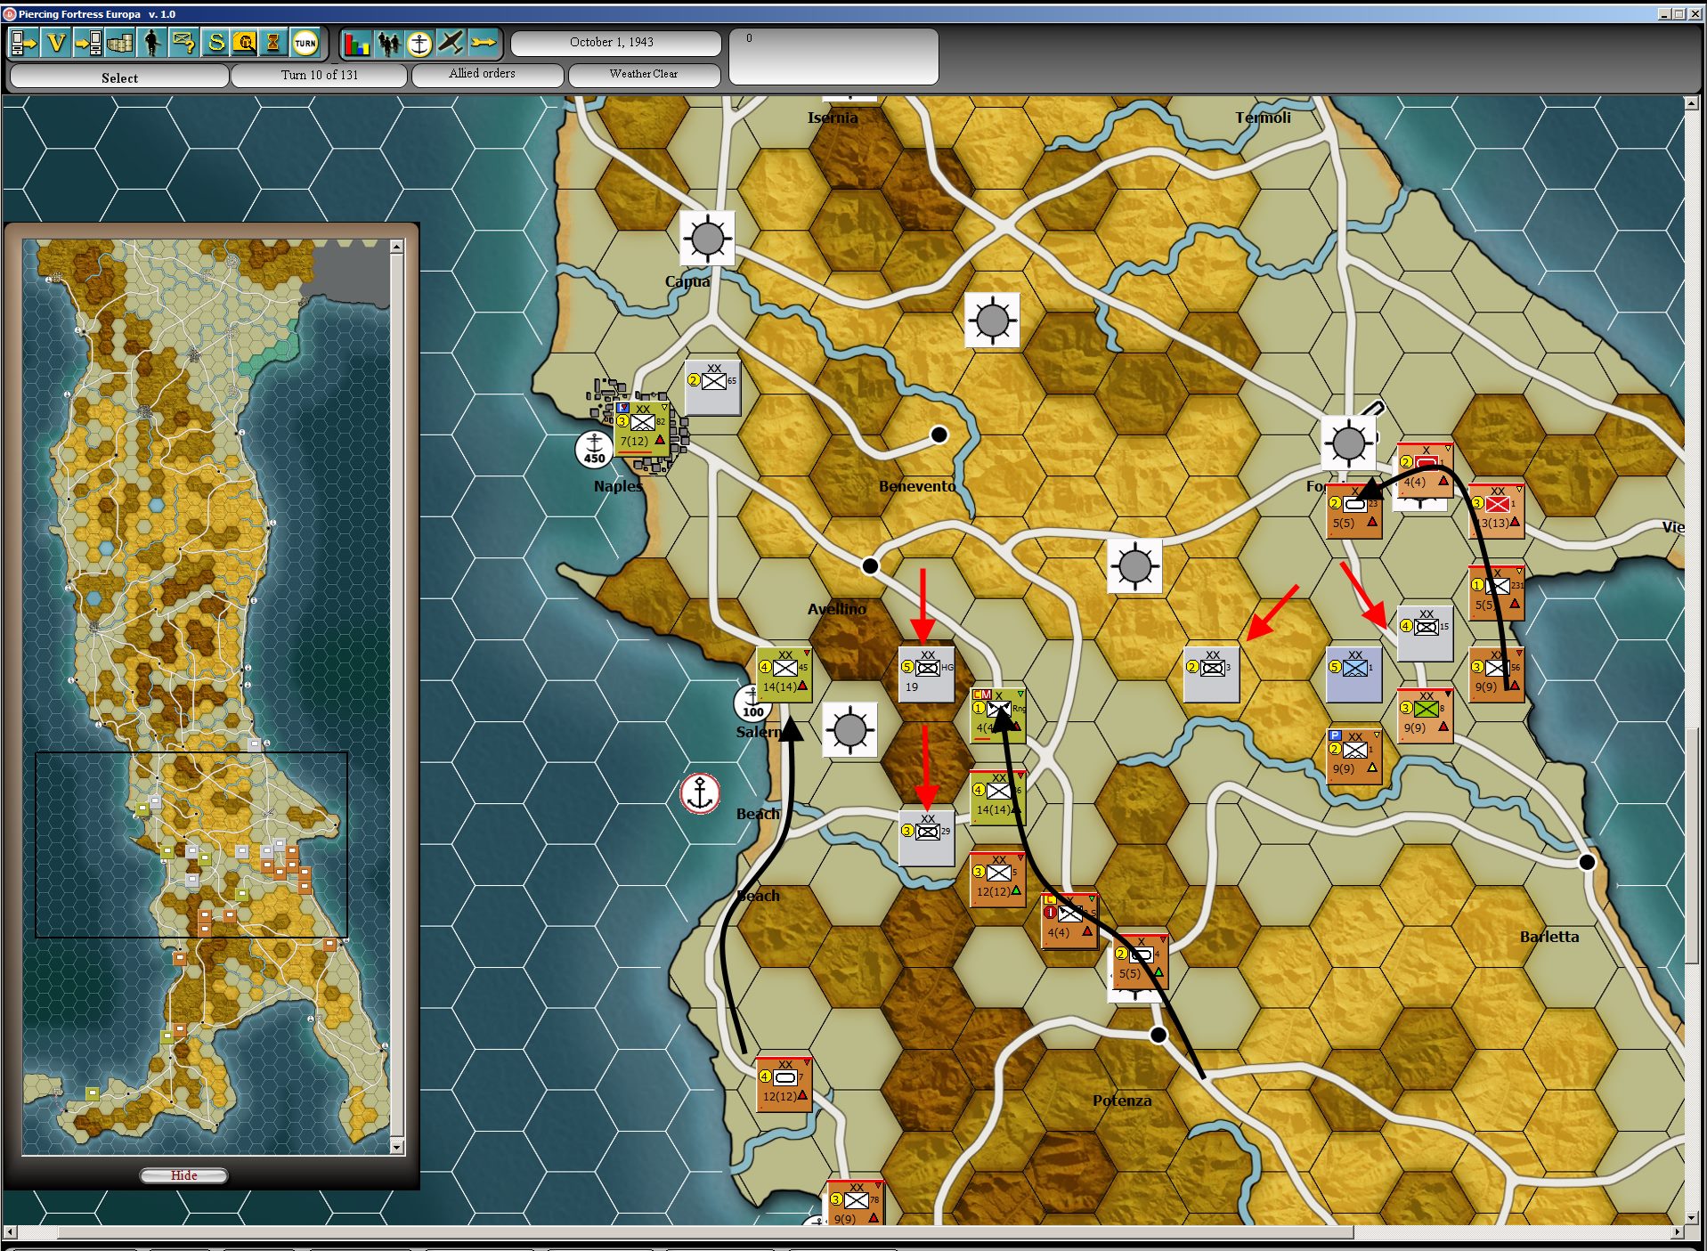Click the magnifying glass search icon
Viewport: 1707px width, 1251px height.
point(244,42)
